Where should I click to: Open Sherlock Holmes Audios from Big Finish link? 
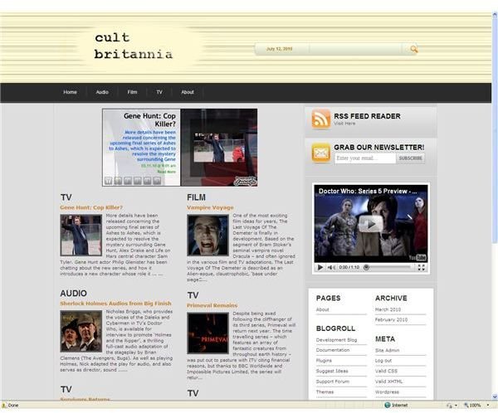[x=115, y=304]
